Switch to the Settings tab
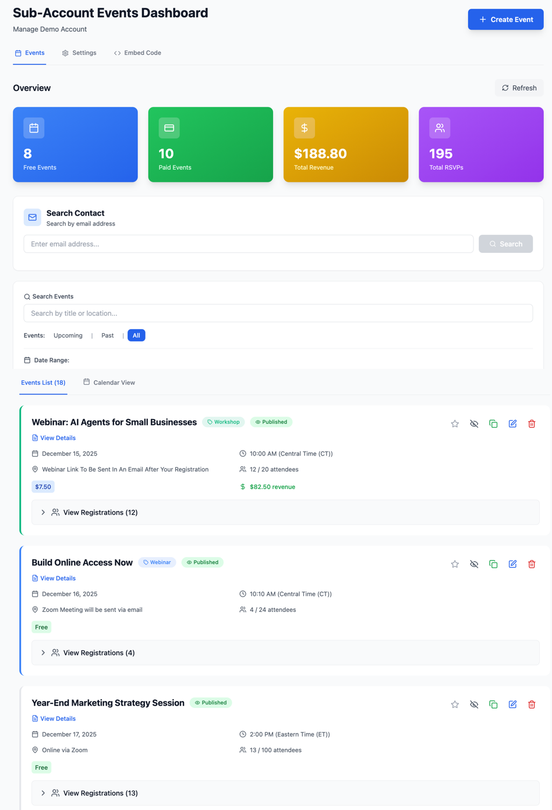 79,53
